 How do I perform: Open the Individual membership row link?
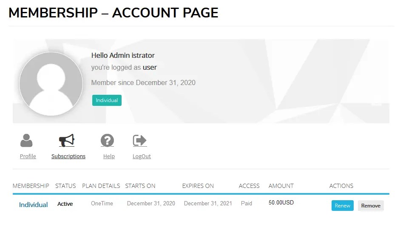coord(34,205)
